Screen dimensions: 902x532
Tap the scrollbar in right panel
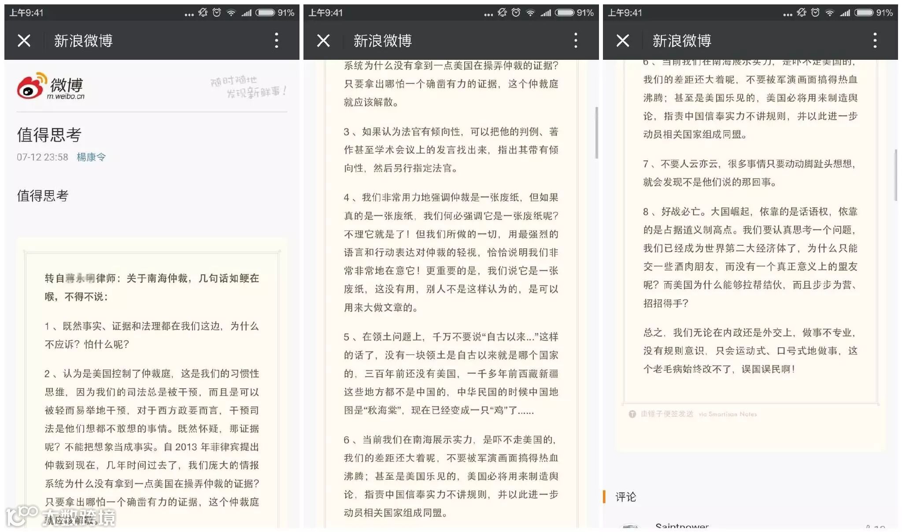tap(895, 175)
